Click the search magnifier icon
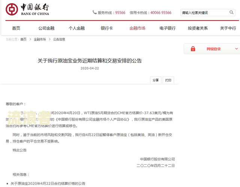240x187 pixels. click(231, 12)
